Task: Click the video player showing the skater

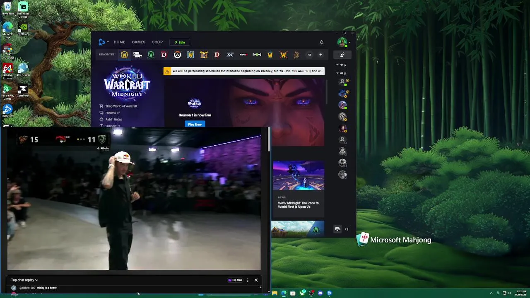Action: click(134, 199)
